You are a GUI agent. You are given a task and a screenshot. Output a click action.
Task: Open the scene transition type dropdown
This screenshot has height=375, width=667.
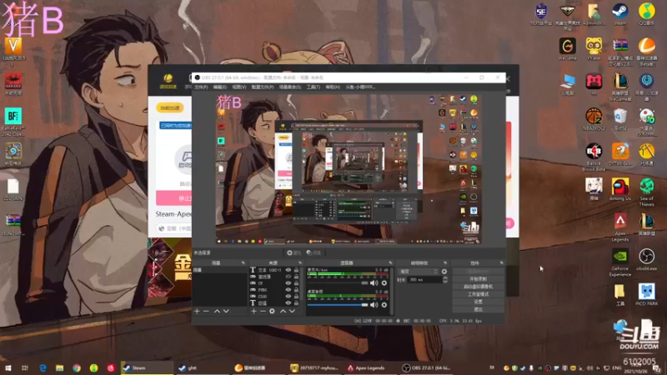[x=419, y=272]
